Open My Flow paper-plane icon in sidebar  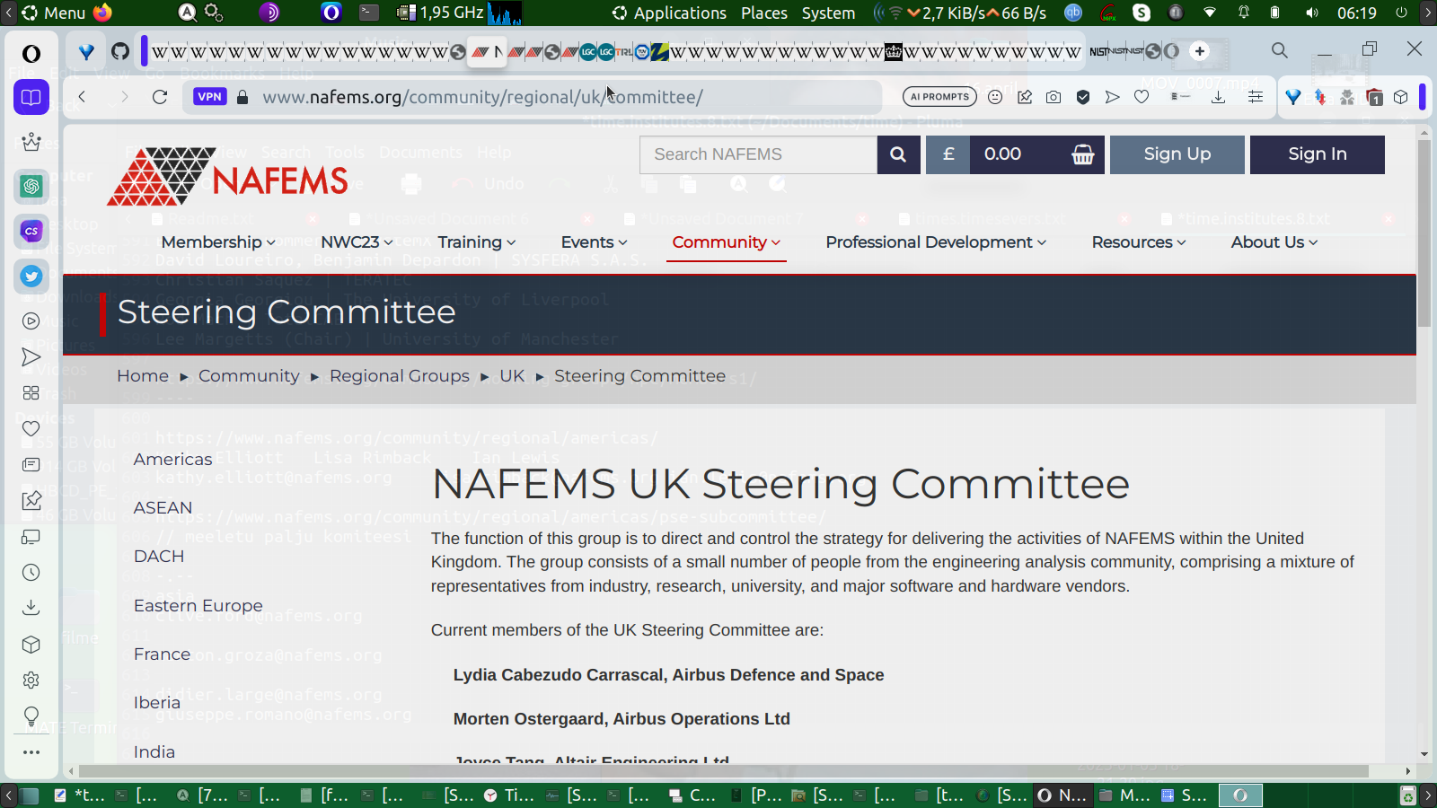coord(31,357)
